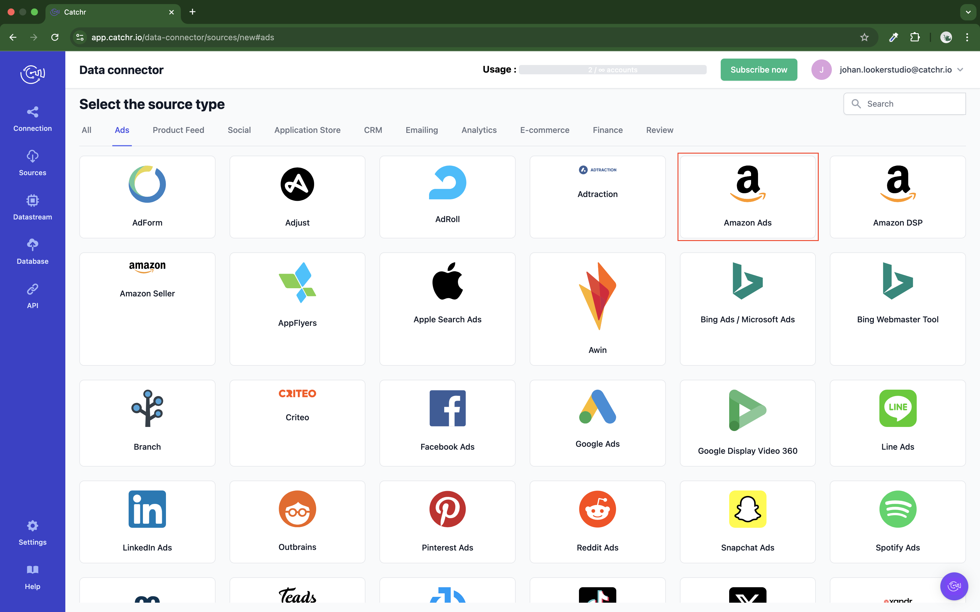
Task: Select the Snapchat Ads source card
Action: coord(748,522)
